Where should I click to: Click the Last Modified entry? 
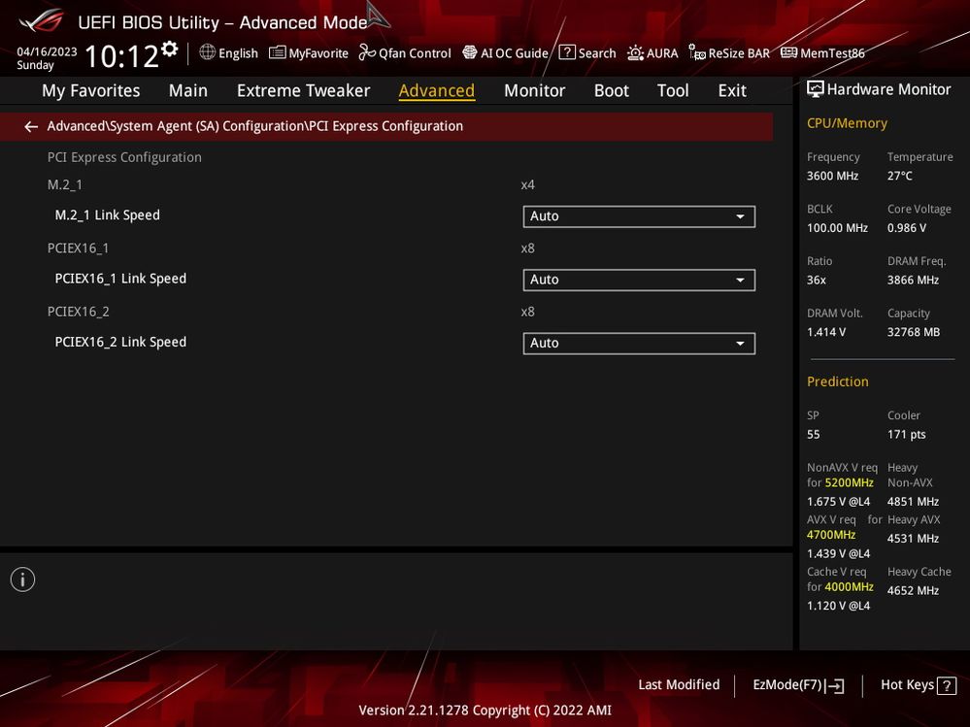coord(679,685)
